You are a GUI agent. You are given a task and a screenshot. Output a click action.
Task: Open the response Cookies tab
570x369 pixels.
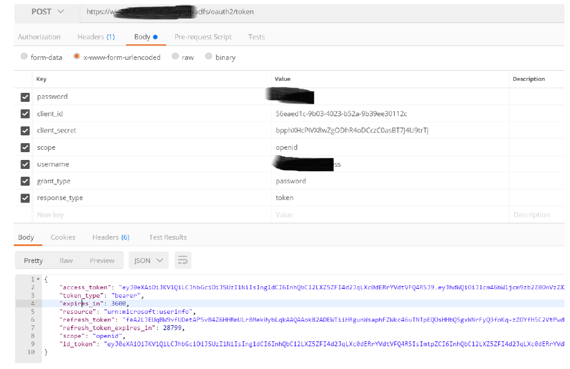point(62,237)
